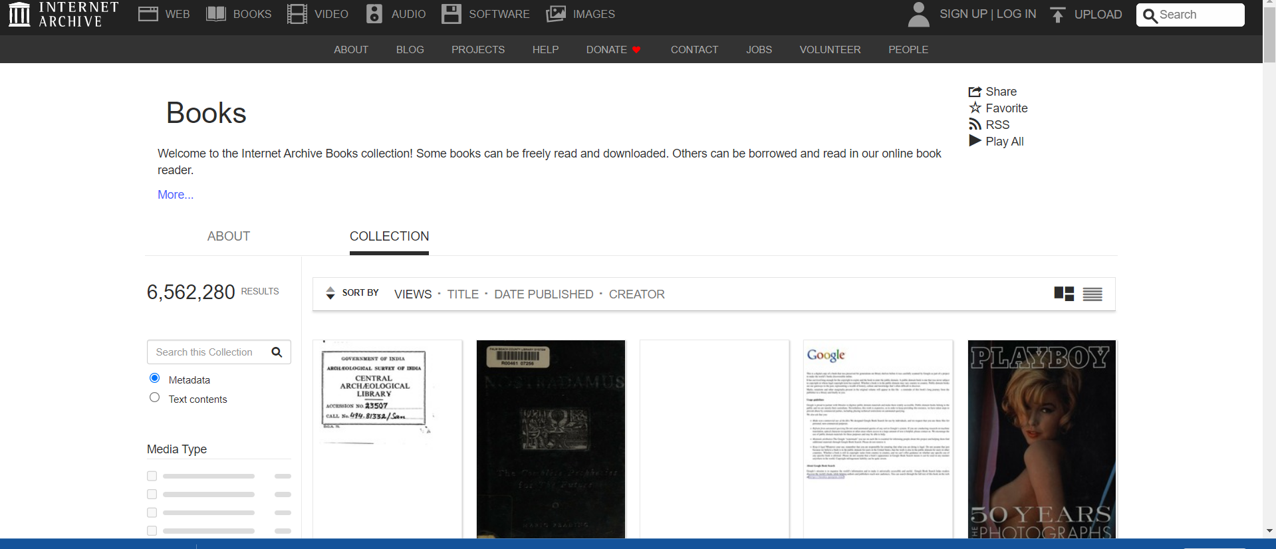Click the VIDEO nav label

pyautogui.click(x=332, y=14)
